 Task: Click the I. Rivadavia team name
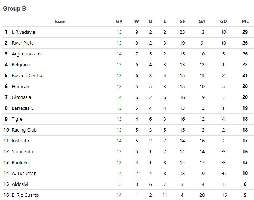[23, 32]
